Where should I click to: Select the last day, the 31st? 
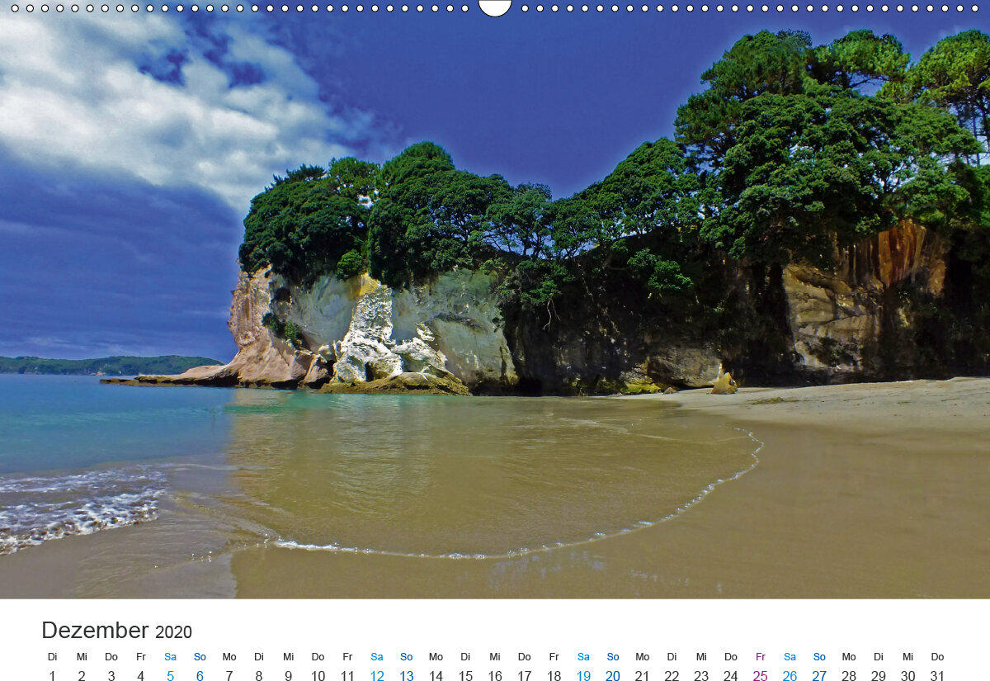tap(937, 675)
